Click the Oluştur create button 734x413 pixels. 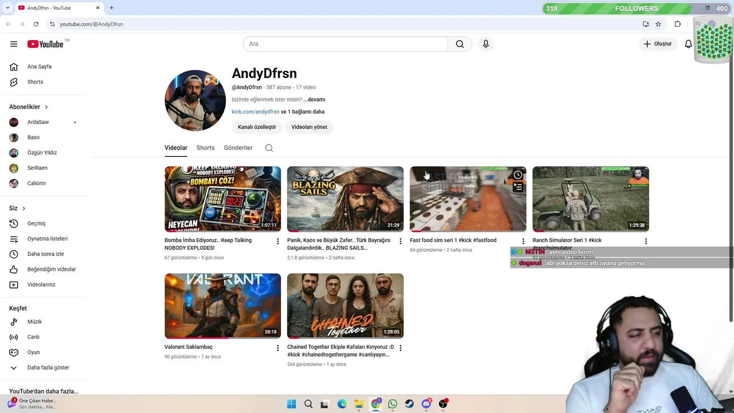click(x=658, y=44)
